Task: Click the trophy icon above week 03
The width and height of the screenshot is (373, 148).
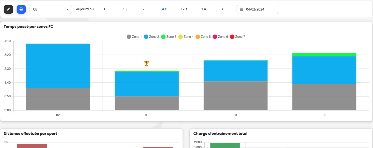Action: point(147,63)
